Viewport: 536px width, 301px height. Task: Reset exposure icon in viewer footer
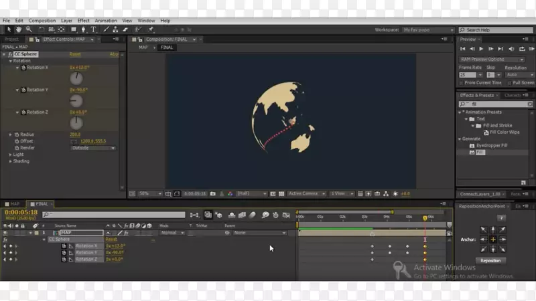pyautogui.click(x=395, y=193)
